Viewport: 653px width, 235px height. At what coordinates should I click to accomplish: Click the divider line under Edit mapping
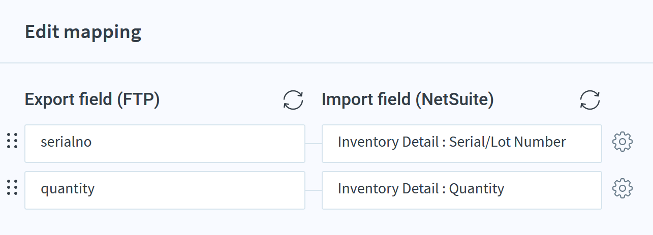pos(326,63)
